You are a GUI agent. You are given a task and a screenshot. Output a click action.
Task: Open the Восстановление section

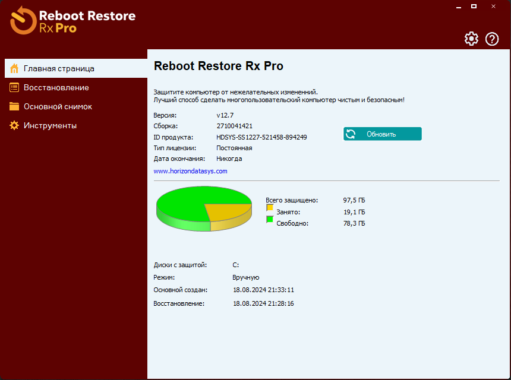[76, 87]
